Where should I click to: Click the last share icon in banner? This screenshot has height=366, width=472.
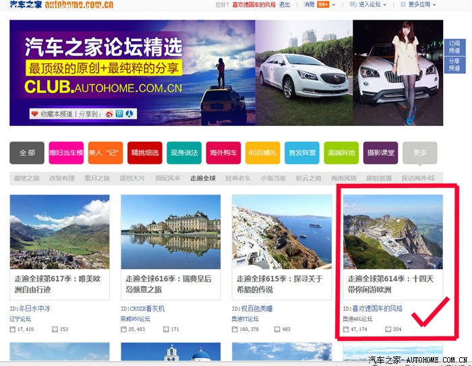(128, 114)
